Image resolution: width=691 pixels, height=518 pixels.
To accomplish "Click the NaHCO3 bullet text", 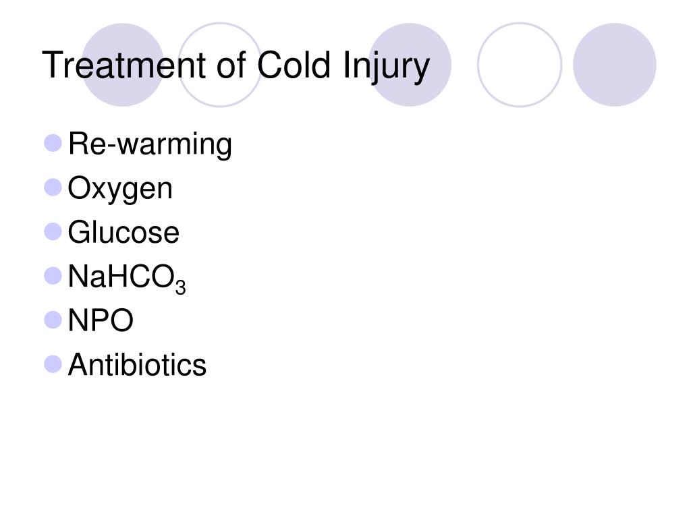I will [127, 278].
